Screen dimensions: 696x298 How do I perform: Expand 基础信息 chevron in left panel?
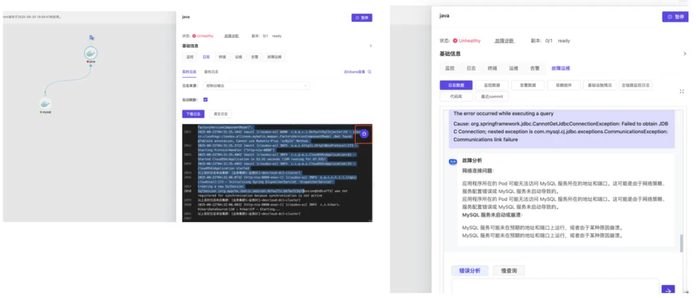tap(371, 46)
